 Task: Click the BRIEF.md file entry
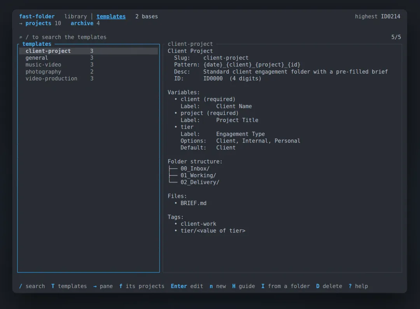click(193, 203)
